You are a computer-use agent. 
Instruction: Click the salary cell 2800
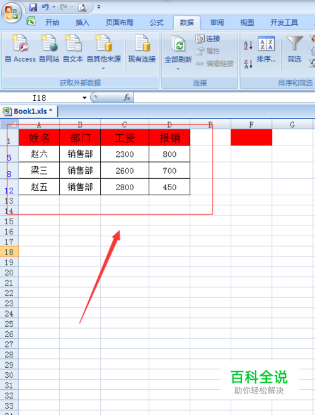click(x=125, y=187)
